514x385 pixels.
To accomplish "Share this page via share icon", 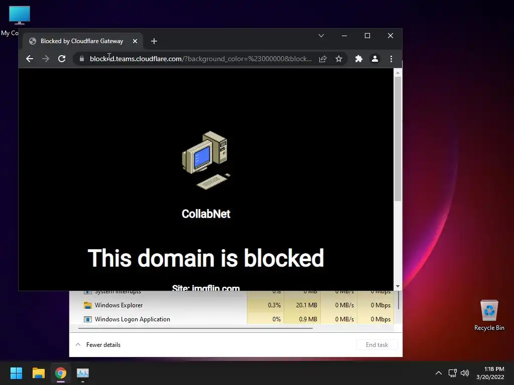I will [x=323, y=59].
